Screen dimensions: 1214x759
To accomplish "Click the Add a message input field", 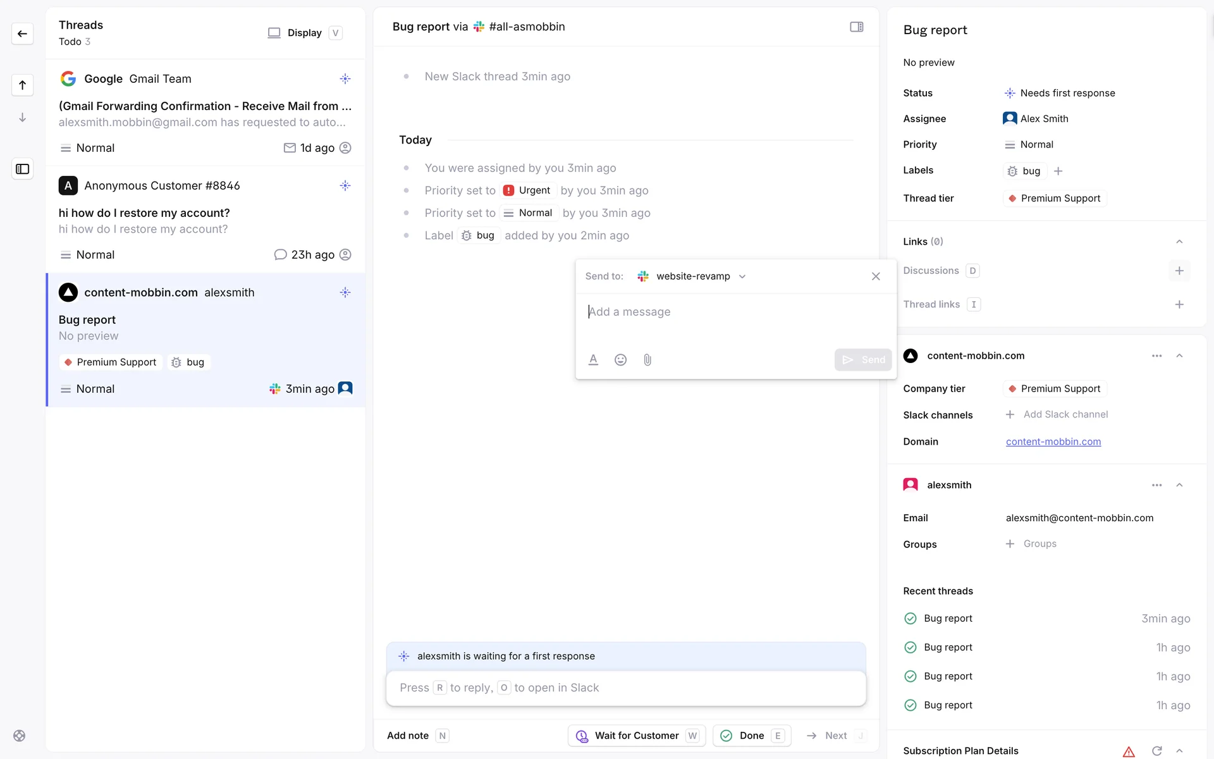I will click(733, 312).
